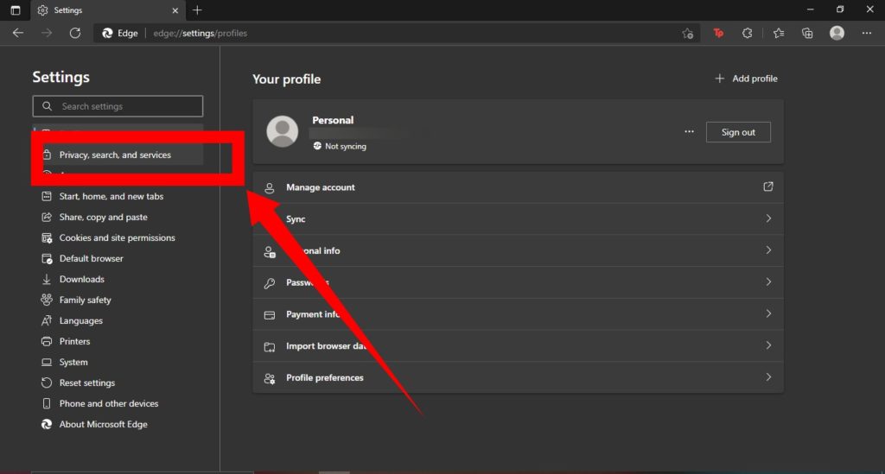The height and width of the screenshot is (474, 885).
Task: Click the Sign out button
Action: click(738, 132)
